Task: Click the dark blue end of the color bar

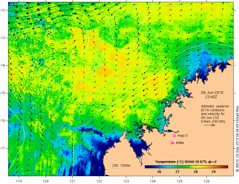Action: pos(147,167)
